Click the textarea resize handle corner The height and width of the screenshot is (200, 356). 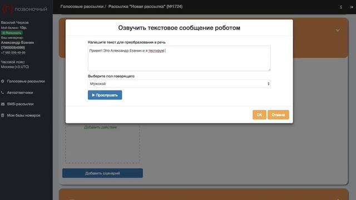(269, 69)
